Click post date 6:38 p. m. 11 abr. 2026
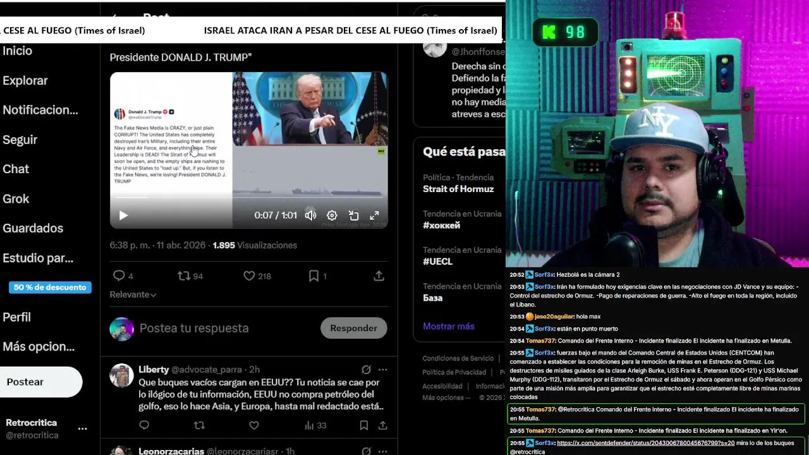The image size is (809, 455). pos(157,245)
